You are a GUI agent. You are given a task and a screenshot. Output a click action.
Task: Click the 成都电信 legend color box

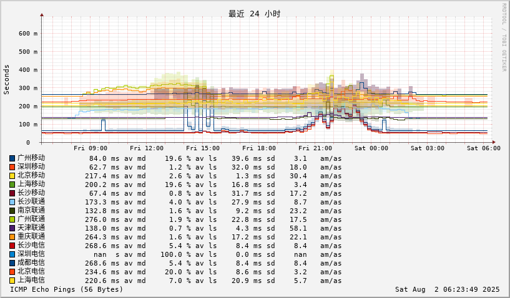(12, 263)
